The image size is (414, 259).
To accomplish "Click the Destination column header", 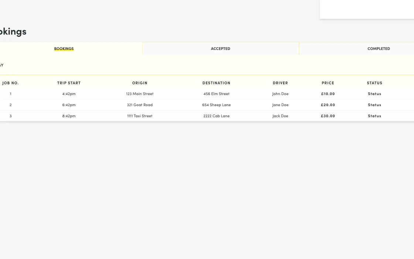I will point(216,83).
